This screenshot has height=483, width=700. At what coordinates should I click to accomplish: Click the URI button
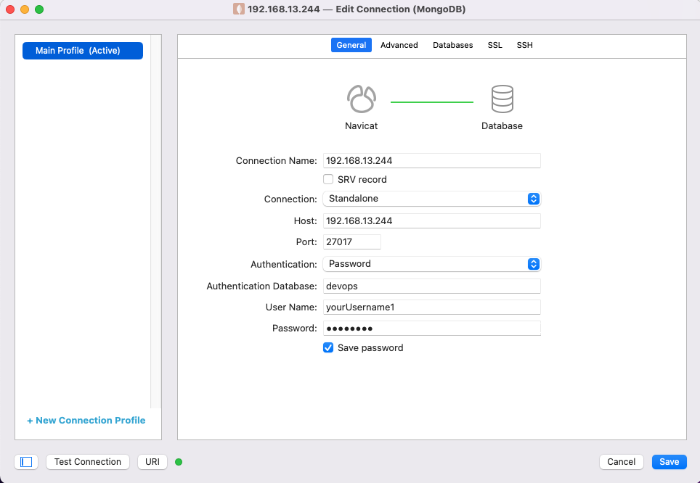pos(152,462)
